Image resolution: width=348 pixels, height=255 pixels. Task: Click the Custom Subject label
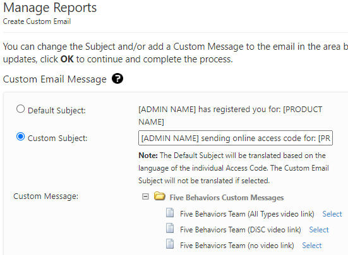click(x=57, y=139)
